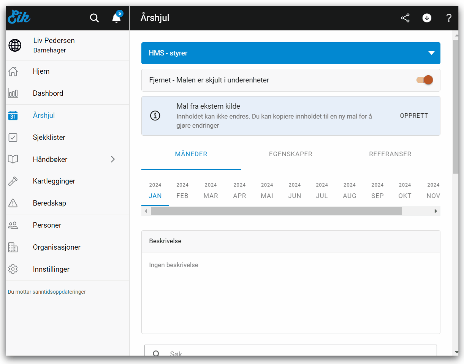Viewport: 464px width, 364px height.
Task: Click the Eik logo
Action: point(19,17)
